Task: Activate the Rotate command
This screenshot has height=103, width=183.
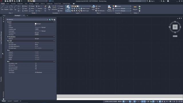Action: pos(32,6)
